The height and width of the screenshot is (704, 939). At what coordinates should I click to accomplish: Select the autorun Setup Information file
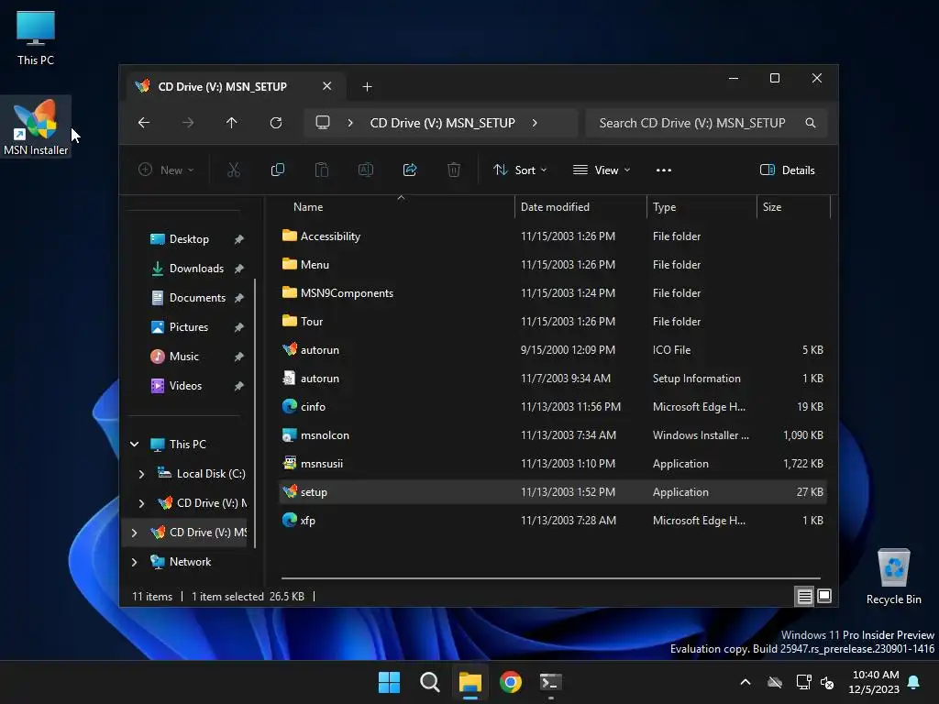pyautogui.click(x=553, y=379)
